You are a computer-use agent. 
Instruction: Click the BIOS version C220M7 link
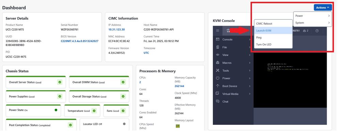pyautogui.click(x=80, y=41)
